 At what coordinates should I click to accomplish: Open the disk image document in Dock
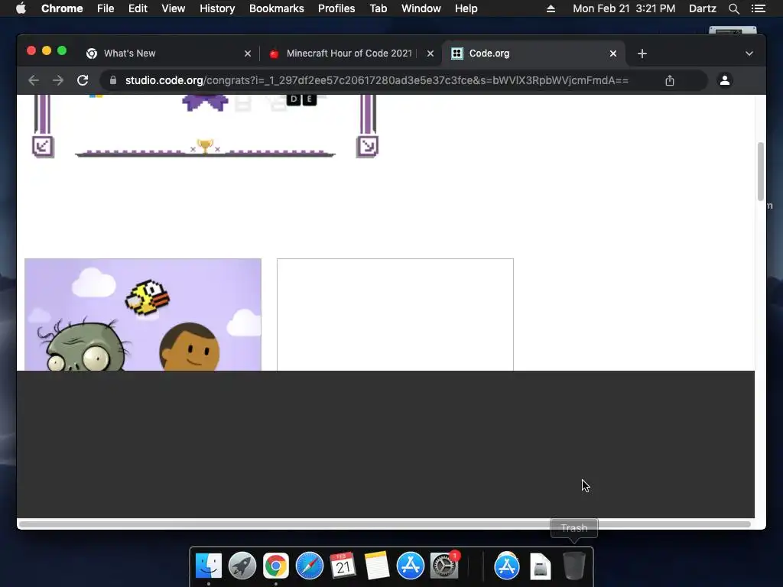click(541, 566)
